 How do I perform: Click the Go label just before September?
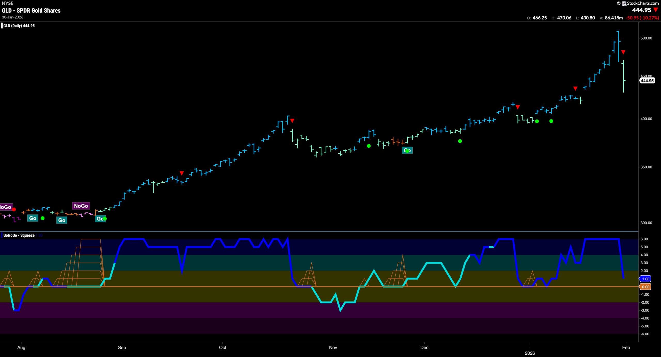pyautogui.click(x=100, y=219)
